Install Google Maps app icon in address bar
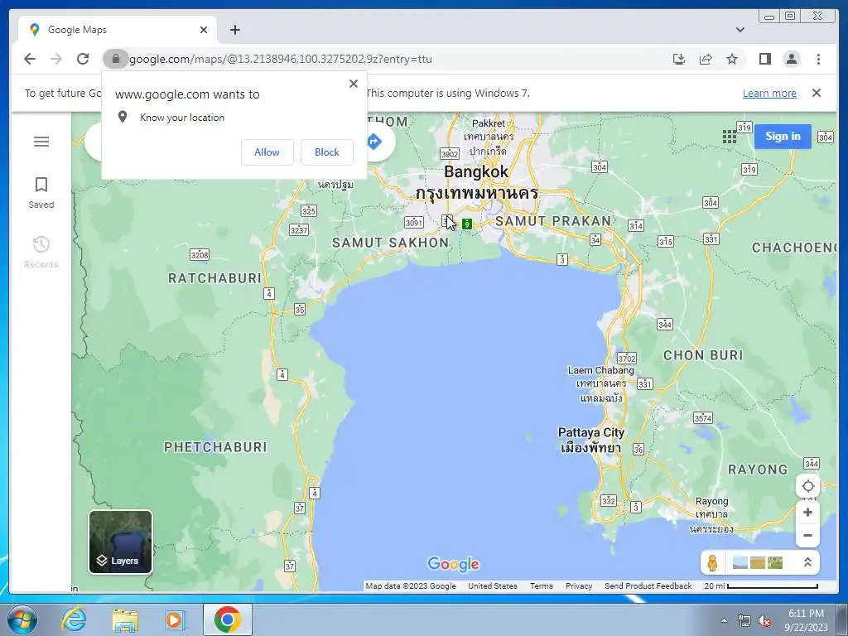The width and height of the screenshot is (848, 636). pyautogui.click(x=679, y=59)
